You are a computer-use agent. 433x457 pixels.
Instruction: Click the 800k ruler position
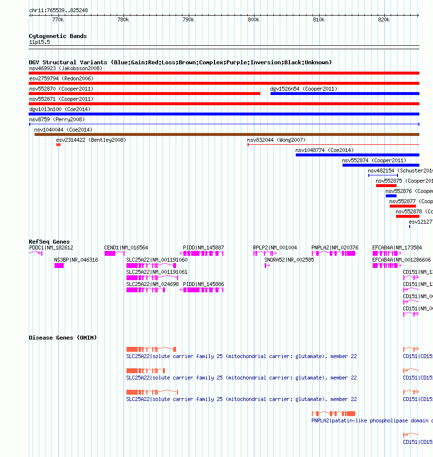tap(253, 19)
